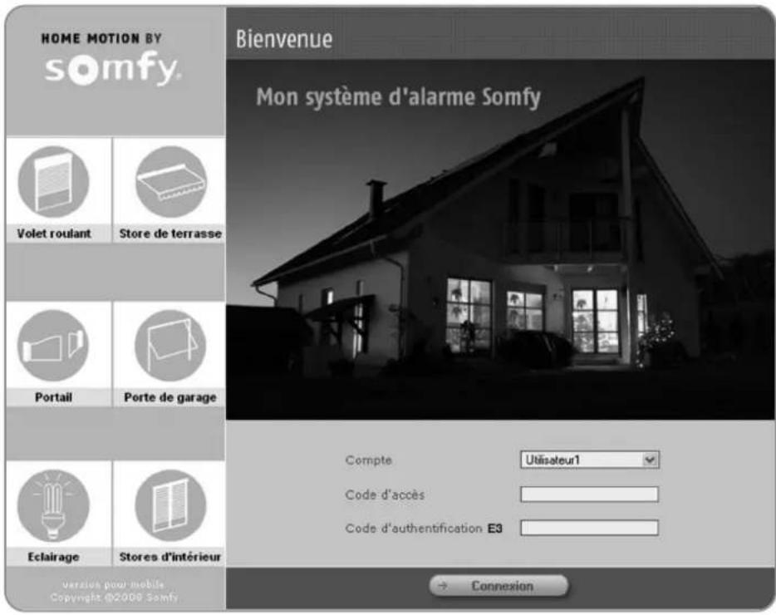This screenshot has height=615, width=776.
Task: Click the Copyright ©2008 Somfy text
Action: pos(114,598)
